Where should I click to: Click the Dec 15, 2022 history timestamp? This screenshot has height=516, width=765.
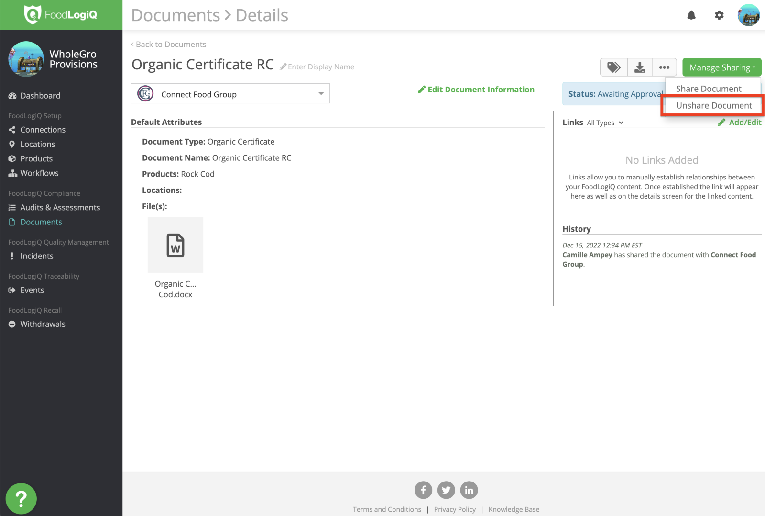602,245
